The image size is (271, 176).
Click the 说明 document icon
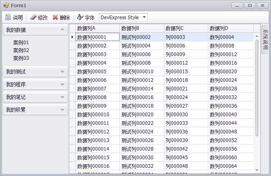click(x=8, y=17)
